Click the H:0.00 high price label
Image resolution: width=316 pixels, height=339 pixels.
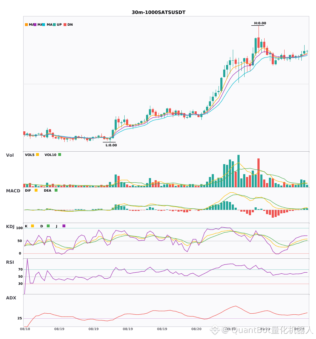[x=260, y=23]
